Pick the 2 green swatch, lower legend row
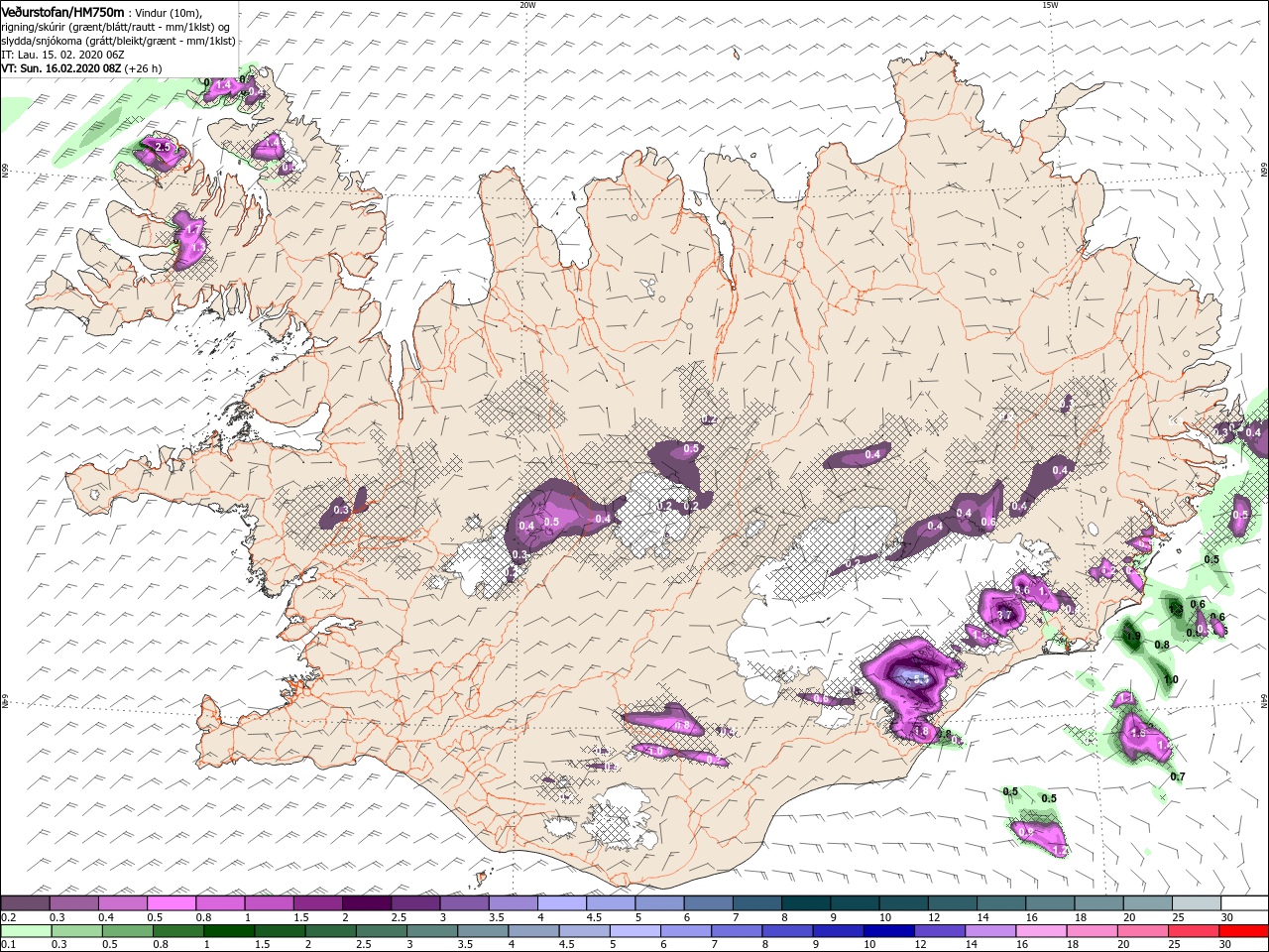The width and height of the screenshot is (1269, 952). pos(329,931)
